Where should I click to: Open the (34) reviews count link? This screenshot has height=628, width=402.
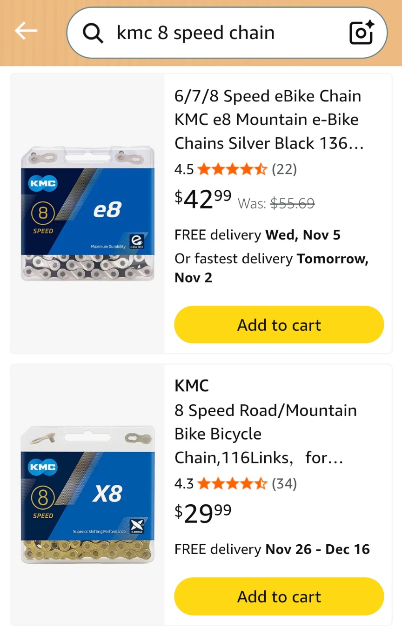click(284, 484)
